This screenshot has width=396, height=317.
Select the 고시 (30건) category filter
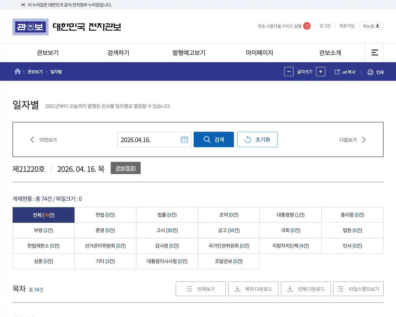coord(167,230)
